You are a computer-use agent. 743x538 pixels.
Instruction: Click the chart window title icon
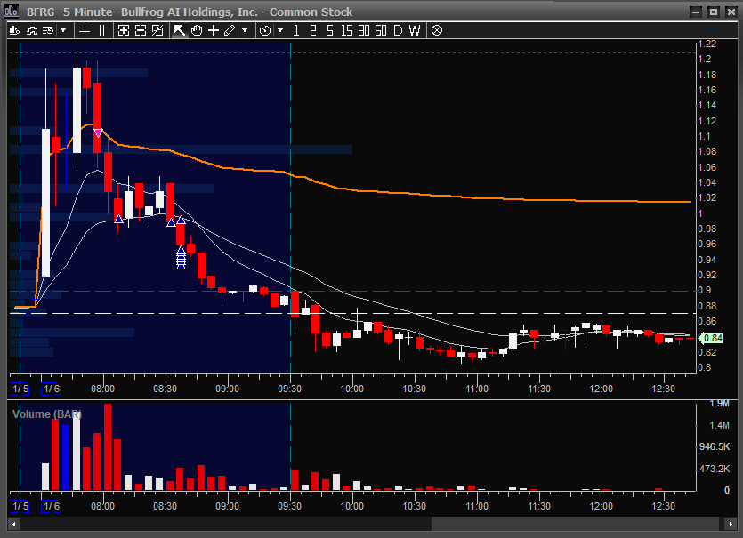[11, 11]
